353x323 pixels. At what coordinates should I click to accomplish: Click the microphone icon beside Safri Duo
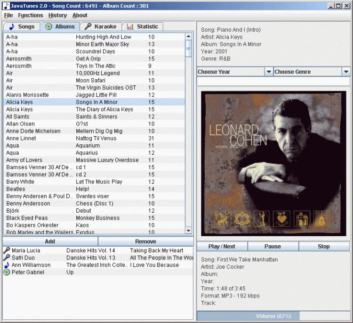[x=7, y=258]
